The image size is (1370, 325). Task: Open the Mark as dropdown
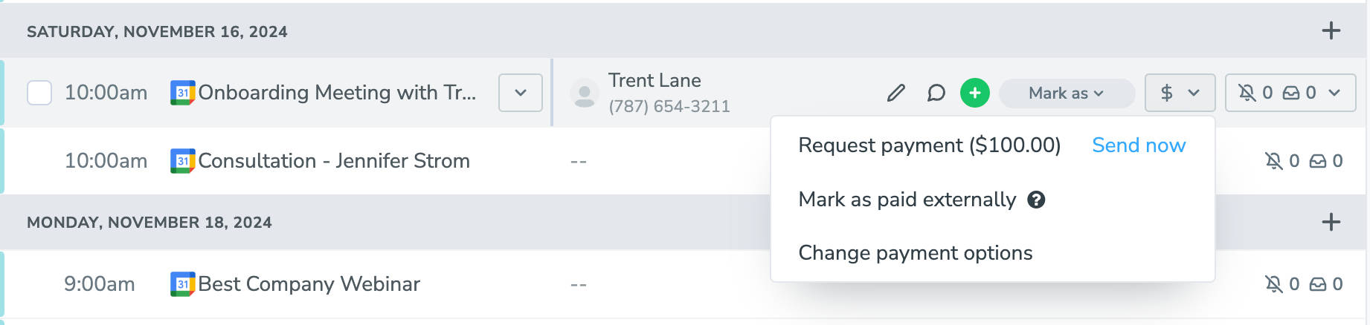1066,93
